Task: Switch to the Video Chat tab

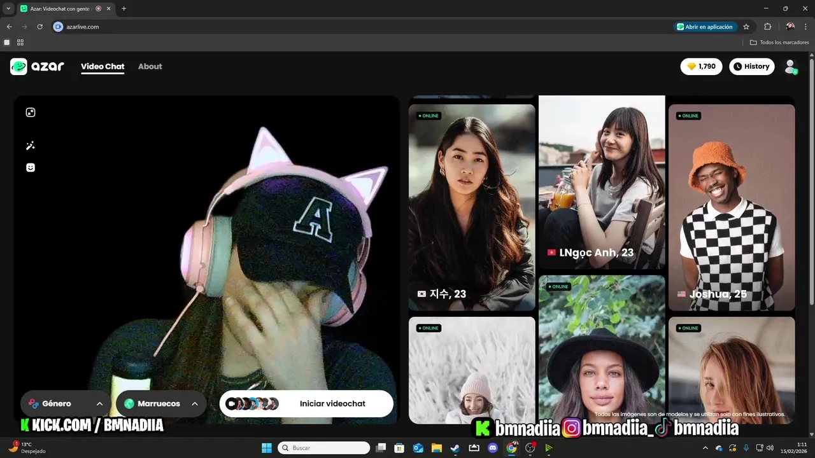Action: click(x=103, y=66)
